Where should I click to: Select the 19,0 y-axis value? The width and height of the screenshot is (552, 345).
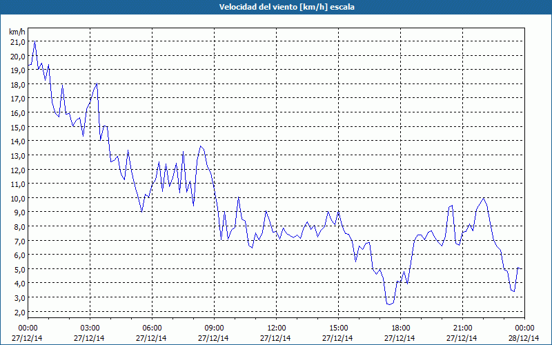point(19,70)
